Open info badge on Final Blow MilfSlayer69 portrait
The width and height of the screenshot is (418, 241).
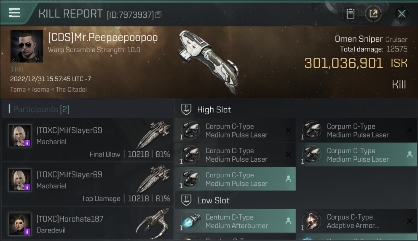(27, 143)
